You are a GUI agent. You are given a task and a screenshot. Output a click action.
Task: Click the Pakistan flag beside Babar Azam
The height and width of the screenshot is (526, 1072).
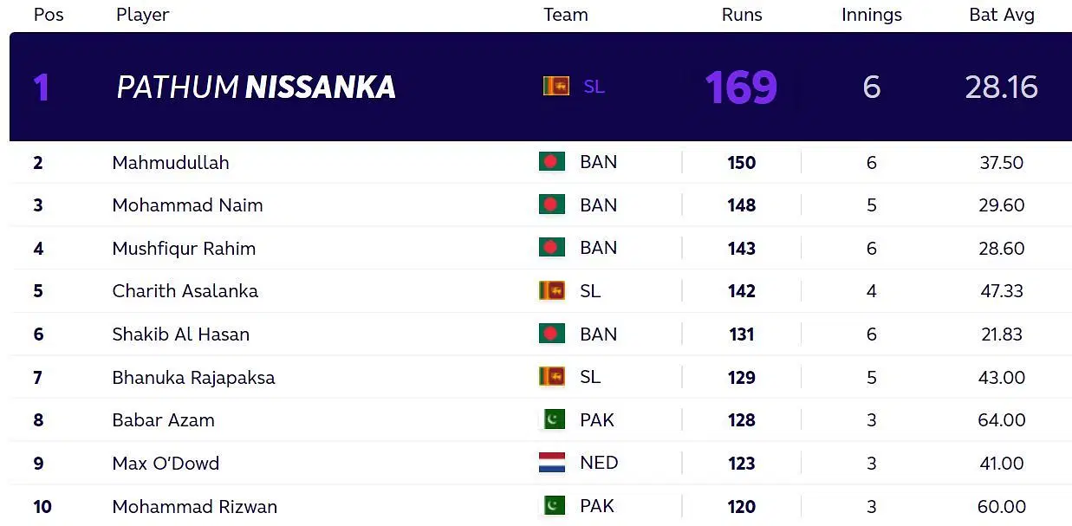[552, 419]
